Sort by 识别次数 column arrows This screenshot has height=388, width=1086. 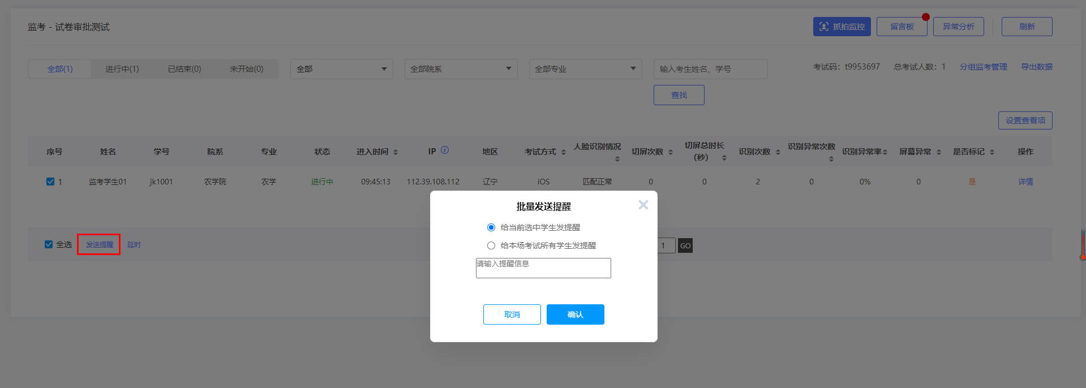point(778,152)
